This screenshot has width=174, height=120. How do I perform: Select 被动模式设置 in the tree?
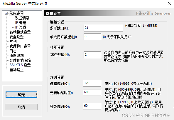coord(20,32)
